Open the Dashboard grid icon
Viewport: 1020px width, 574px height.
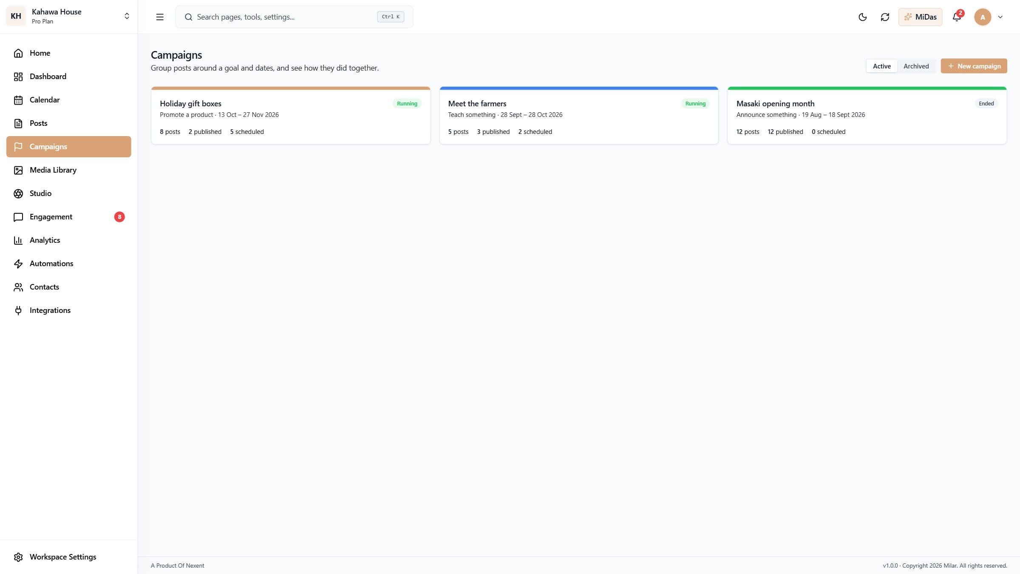[x=18, y=77]
